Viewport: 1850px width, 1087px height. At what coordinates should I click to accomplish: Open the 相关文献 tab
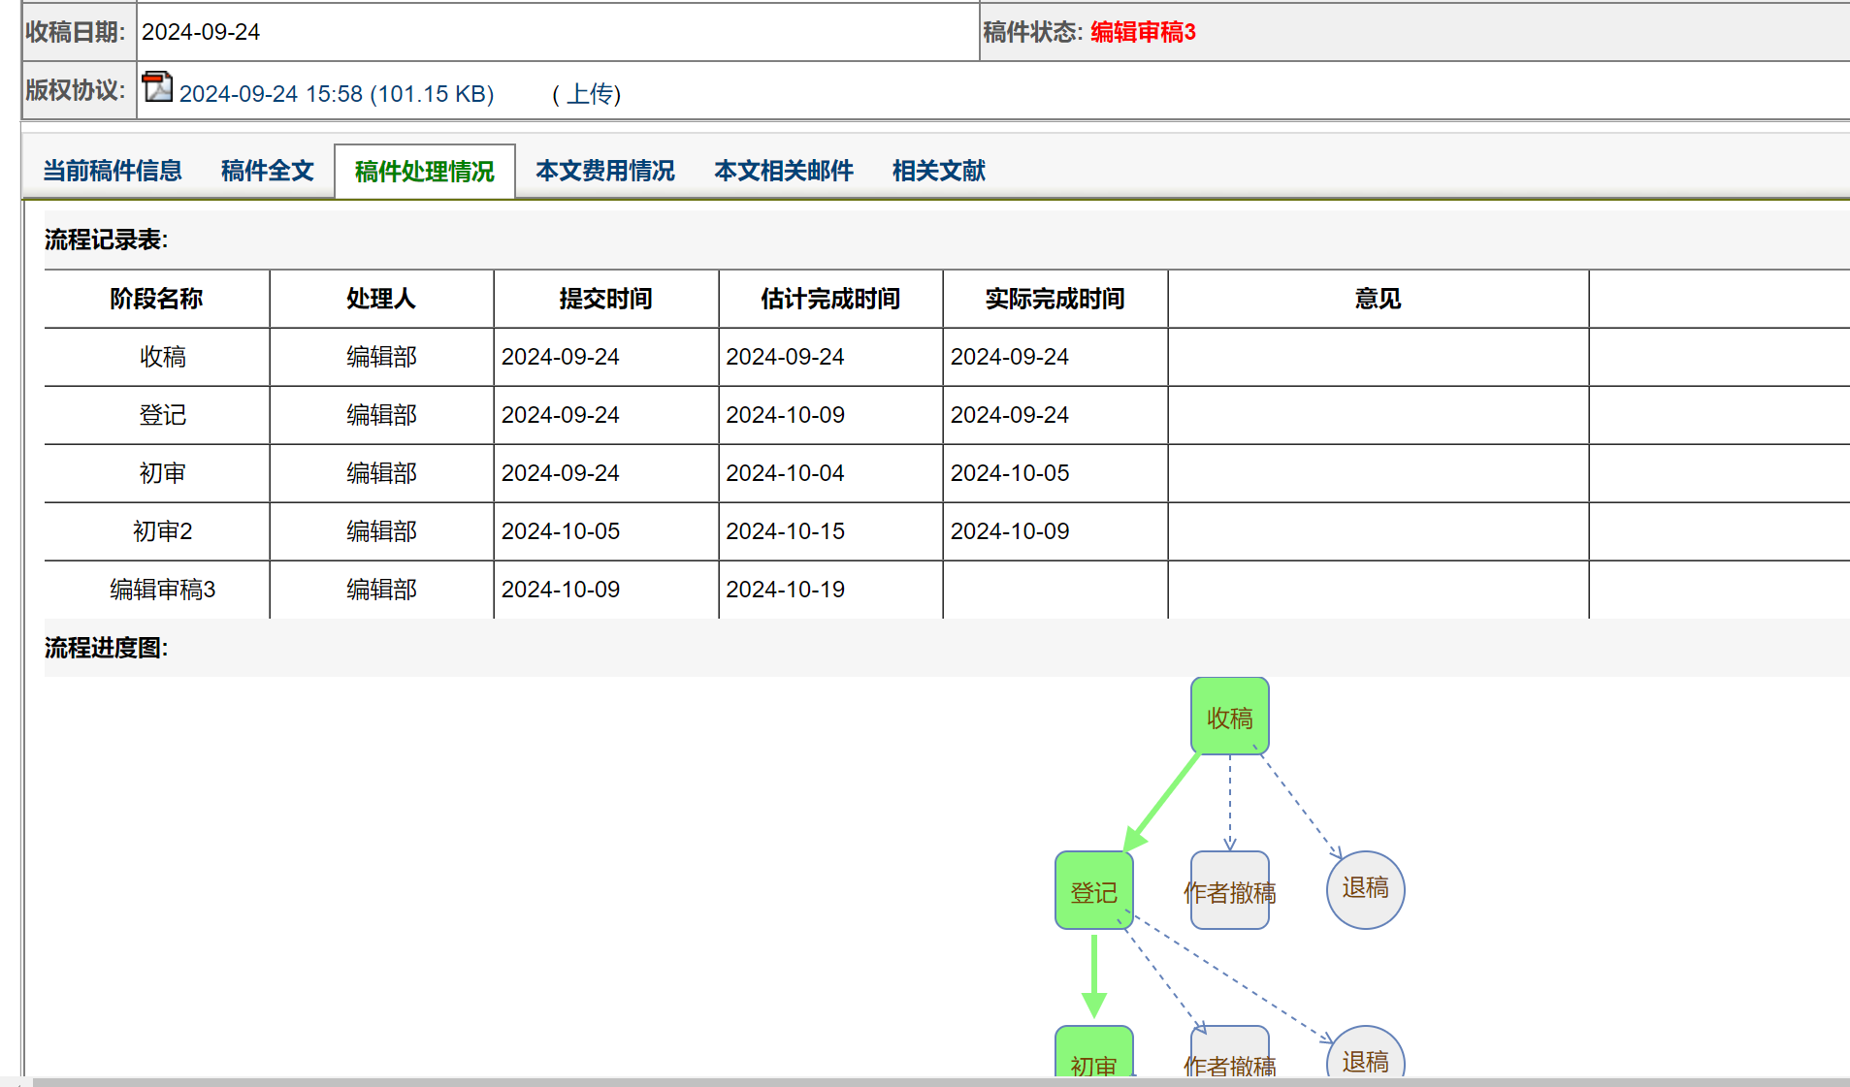point(938,172)
